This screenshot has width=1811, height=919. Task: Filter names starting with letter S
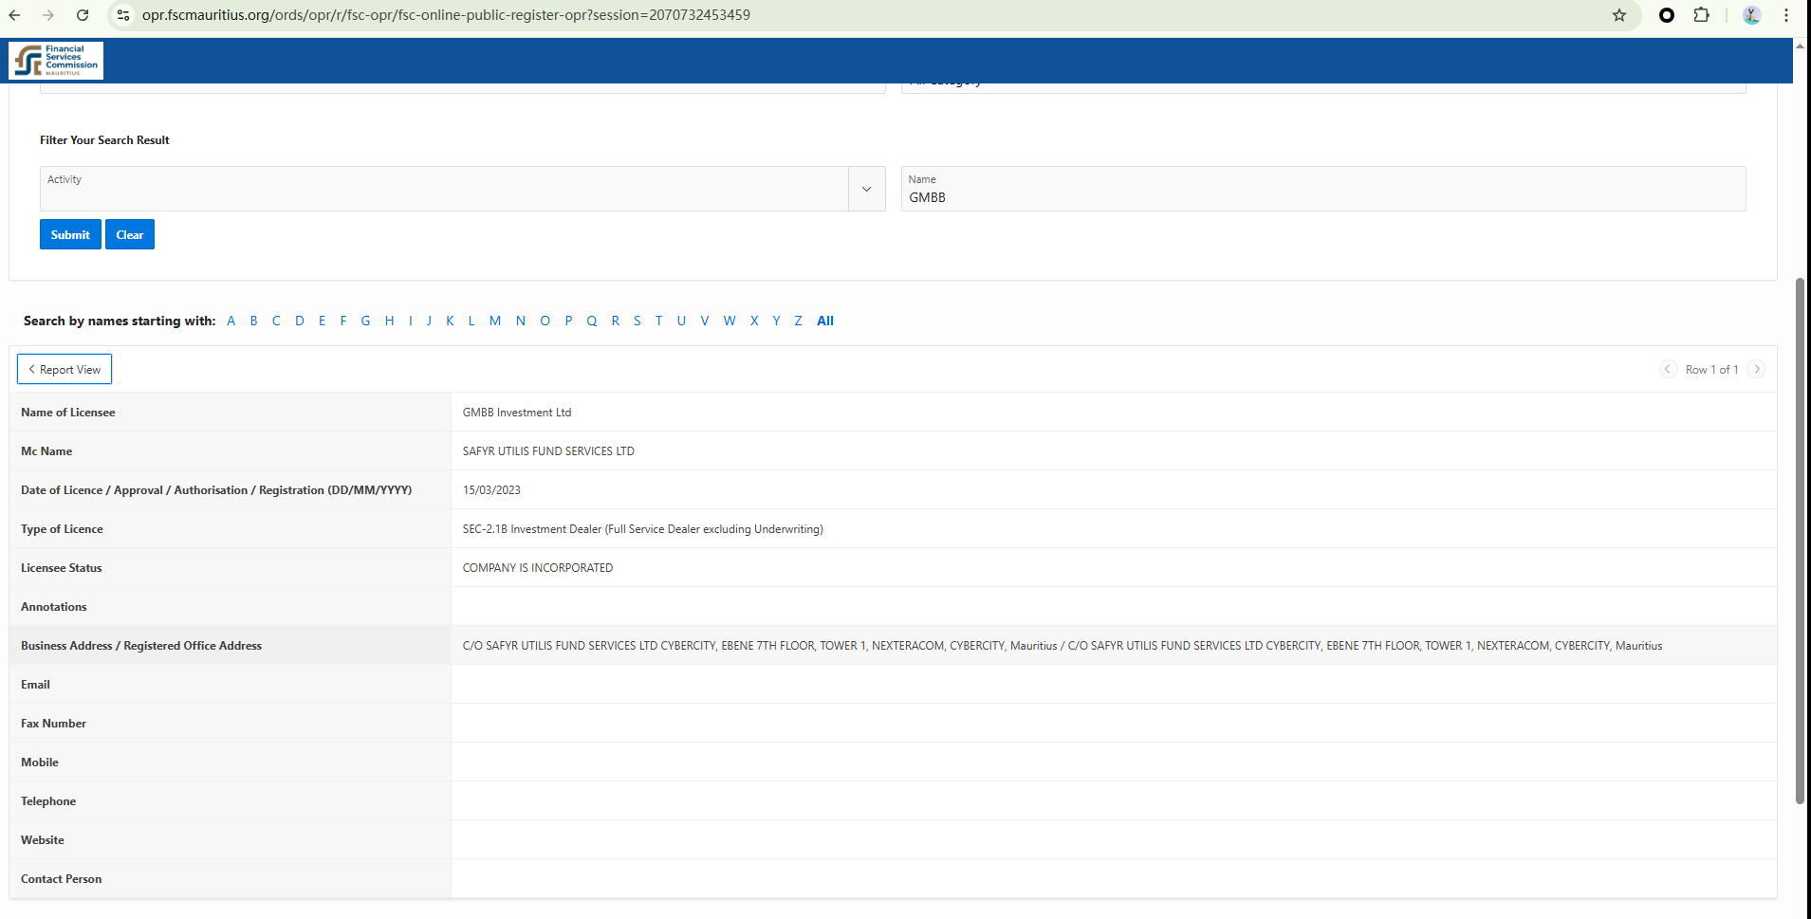click(637, 321)
